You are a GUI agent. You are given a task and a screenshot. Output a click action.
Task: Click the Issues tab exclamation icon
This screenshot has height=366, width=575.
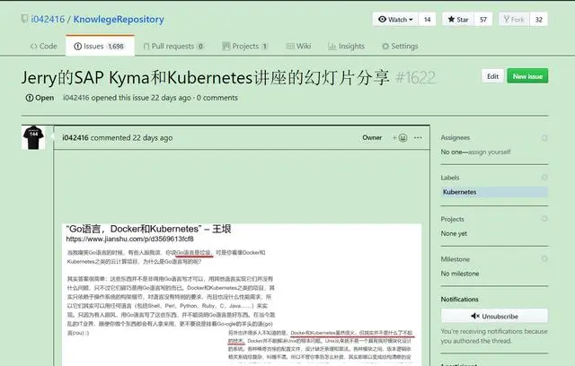click(77, 46)
